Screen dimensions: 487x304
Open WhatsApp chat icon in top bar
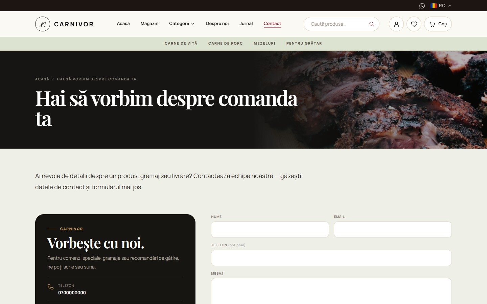(x=422, y=6)
